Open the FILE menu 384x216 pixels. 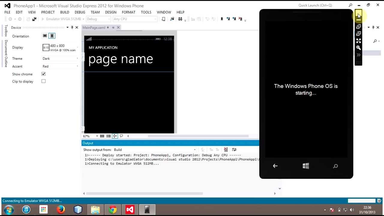click(x=7, y=12)
